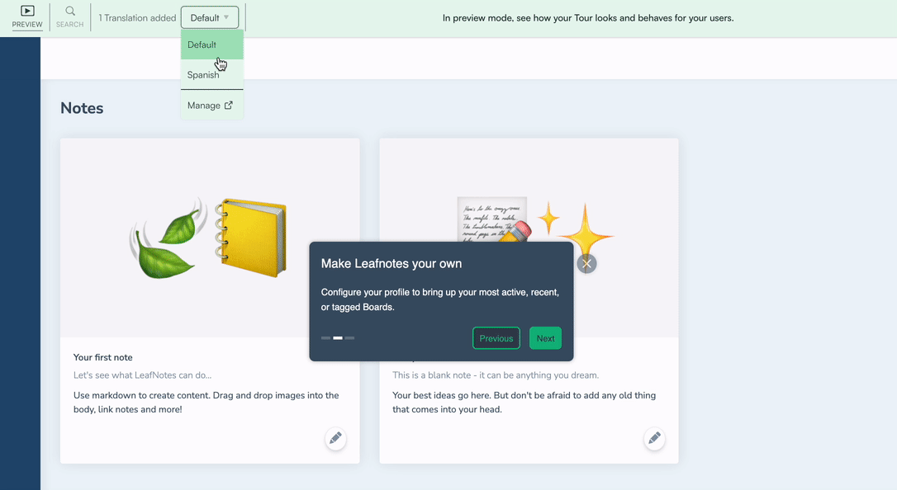The height and width of the screenshot is (490, 897).
Task: Open Manage translations link
Action: [x=212, y=105]
